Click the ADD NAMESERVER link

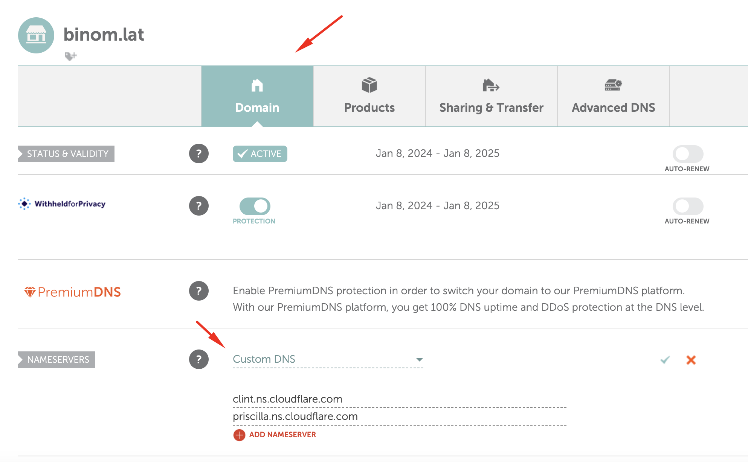282,435
